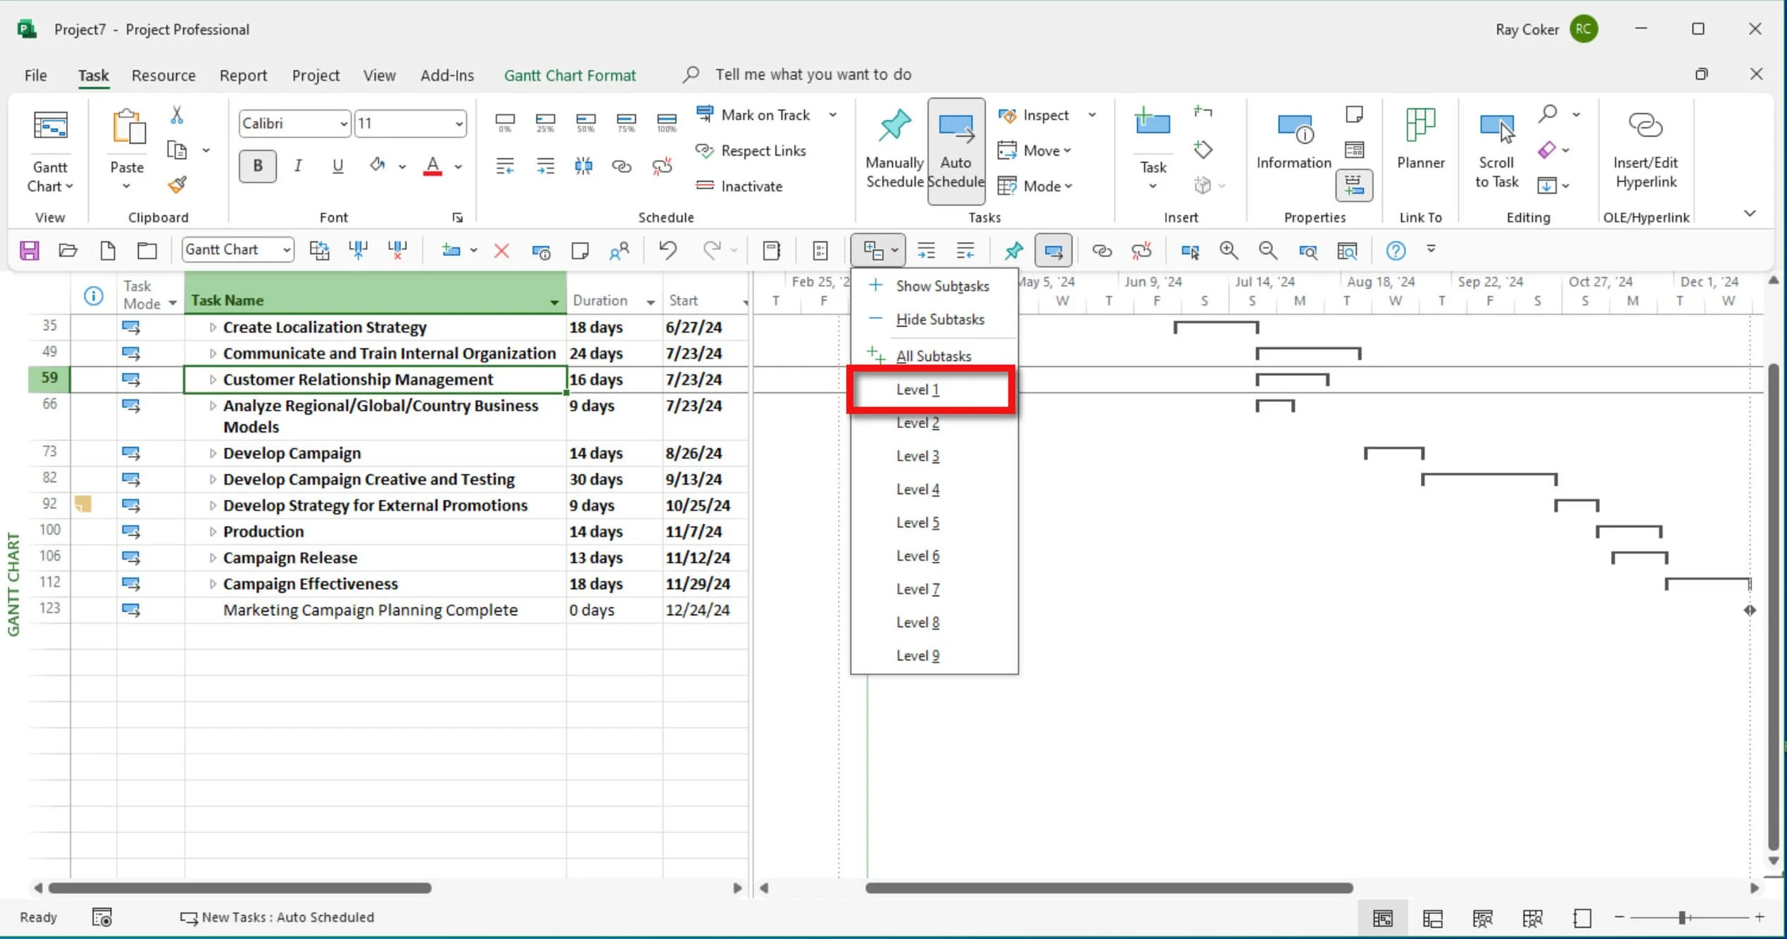Click the red Delete X icon

[502, 250]
